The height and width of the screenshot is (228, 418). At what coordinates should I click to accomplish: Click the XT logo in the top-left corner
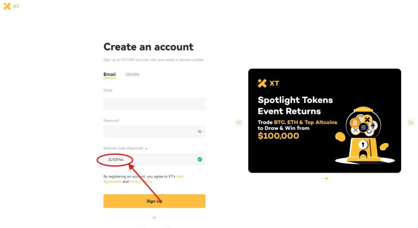tap(11, 7)
